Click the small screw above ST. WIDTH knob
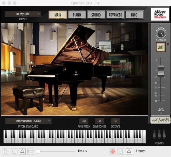The image size is (171, 157). (161, 25)
